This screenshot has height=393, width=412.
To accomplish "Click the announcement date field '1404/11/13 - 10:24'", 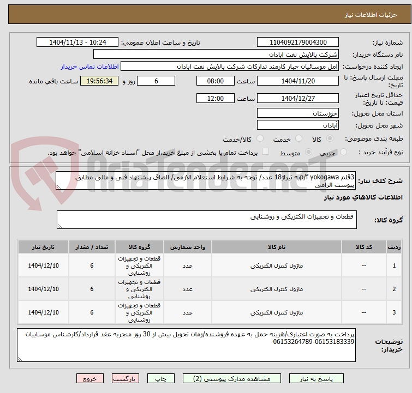I will [77, 43].
